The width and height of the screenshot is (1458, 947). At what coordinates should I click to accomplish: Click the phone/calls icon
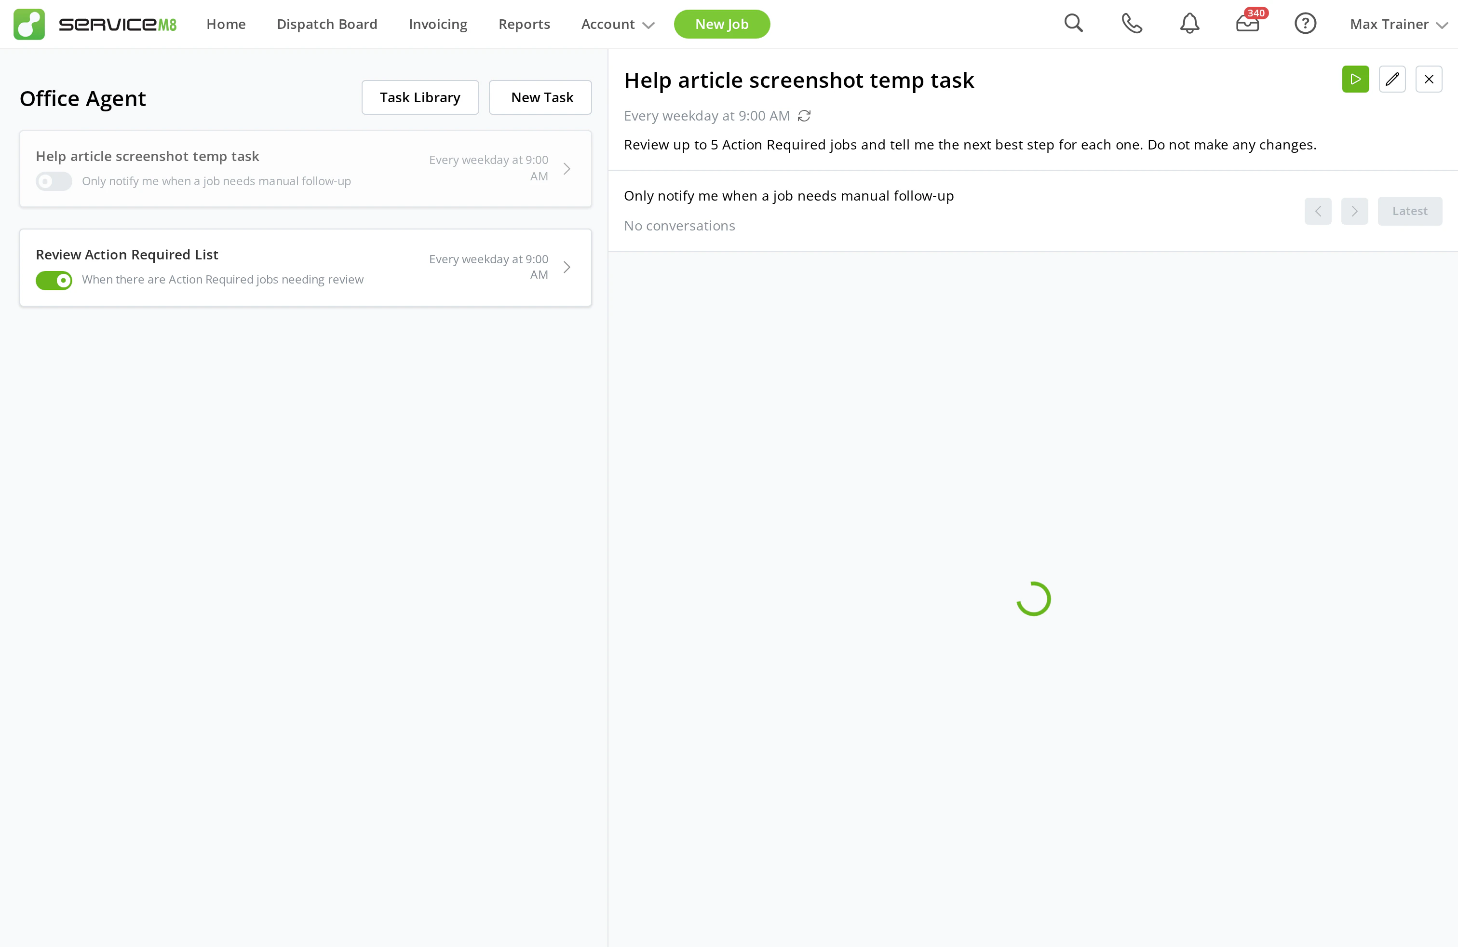click(1132, 23)
